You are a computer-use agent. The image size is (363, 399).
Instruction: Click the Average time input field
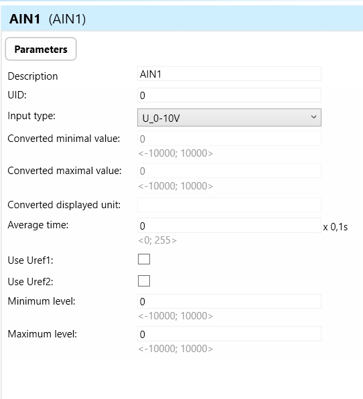229,226
